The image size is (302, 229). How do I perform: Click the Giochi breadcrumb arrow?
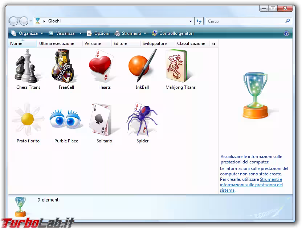click(x=44, y=21)
